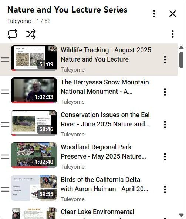Viewport: 186px width, 219px height.
Task: Open more options beside shuffle row
Action: (173, 34)
